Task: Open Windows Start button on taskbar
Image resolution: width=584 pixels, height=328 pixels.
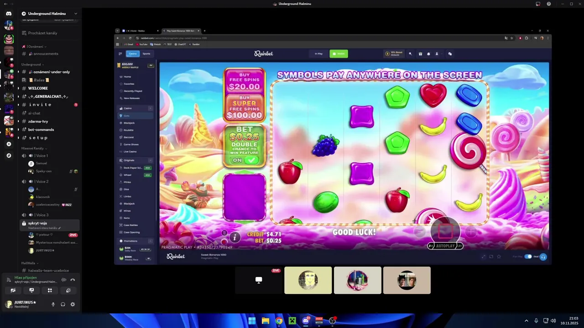Action: [252, 321]
